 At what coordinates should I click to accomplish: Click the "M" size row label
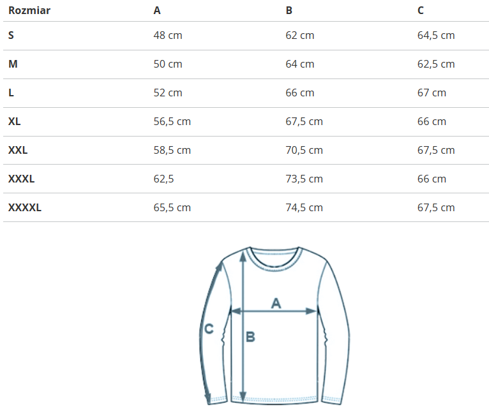point(13,64)
